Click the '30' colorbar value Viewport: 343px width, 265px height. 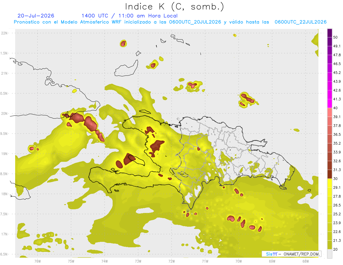[336, 179]
